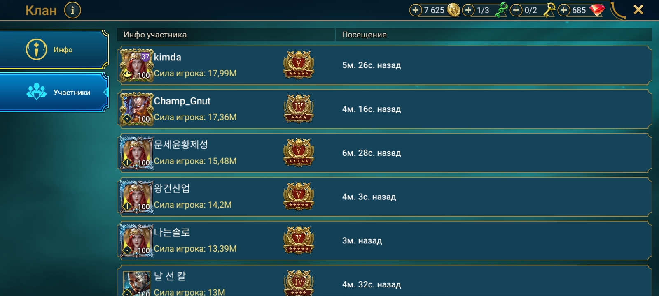The image size is (659, 296).
Task: Buy gems with the plus next to 685
Action: pyautogui.click(x=564, y=10)
